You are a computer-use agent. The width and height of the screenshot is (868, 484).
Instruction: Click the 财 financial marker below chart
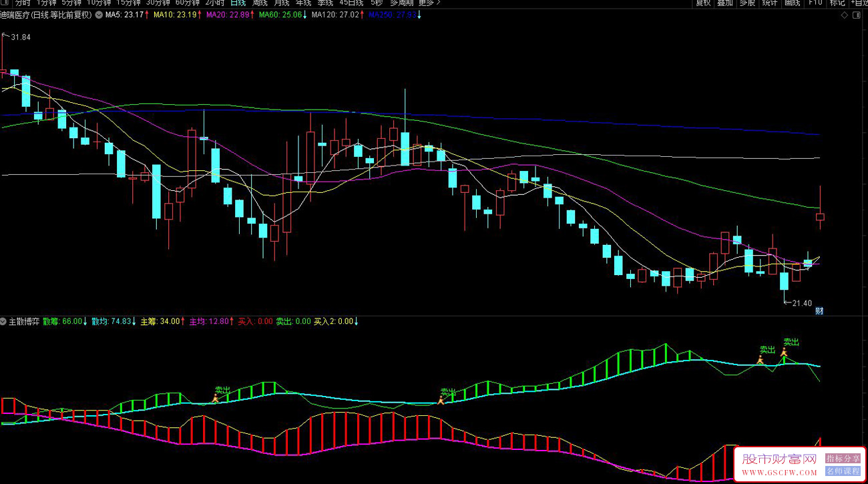tap(819, 310)
